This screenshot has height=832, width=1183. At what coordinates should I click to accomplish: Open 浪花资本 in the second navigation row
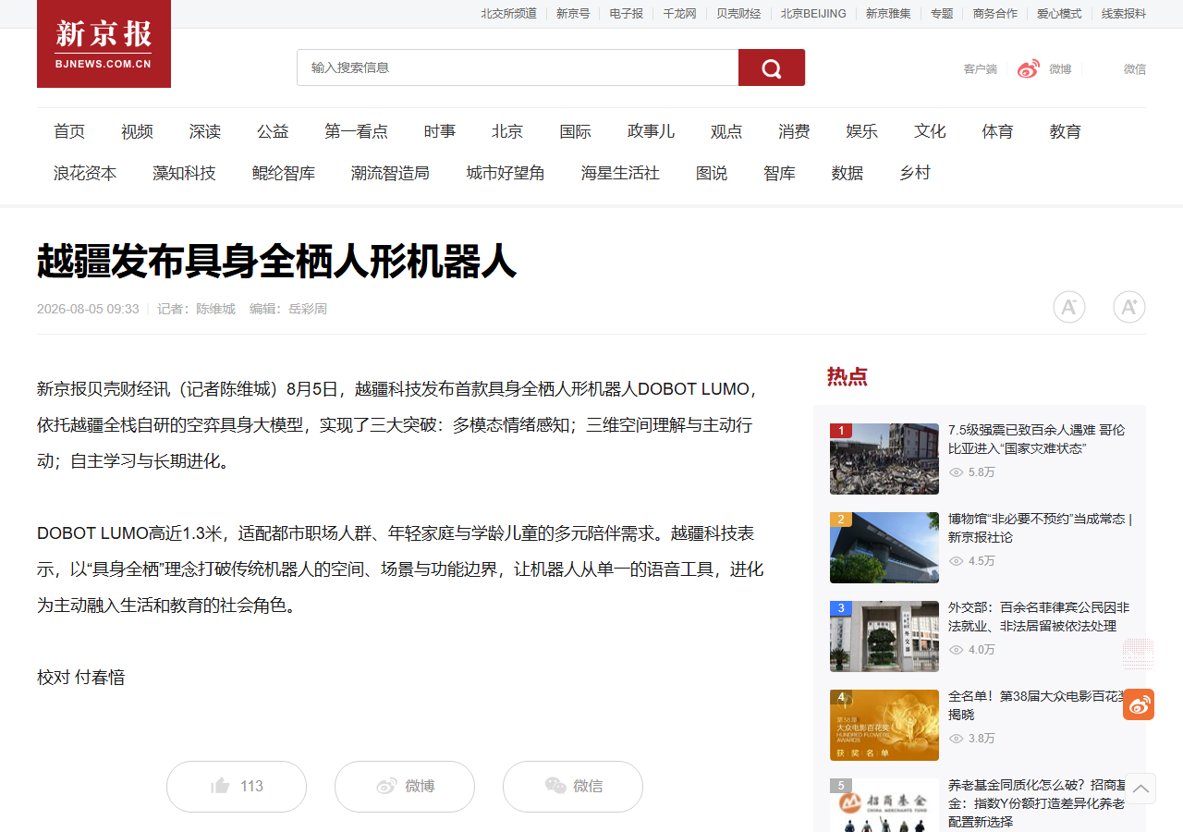point(85,173)
